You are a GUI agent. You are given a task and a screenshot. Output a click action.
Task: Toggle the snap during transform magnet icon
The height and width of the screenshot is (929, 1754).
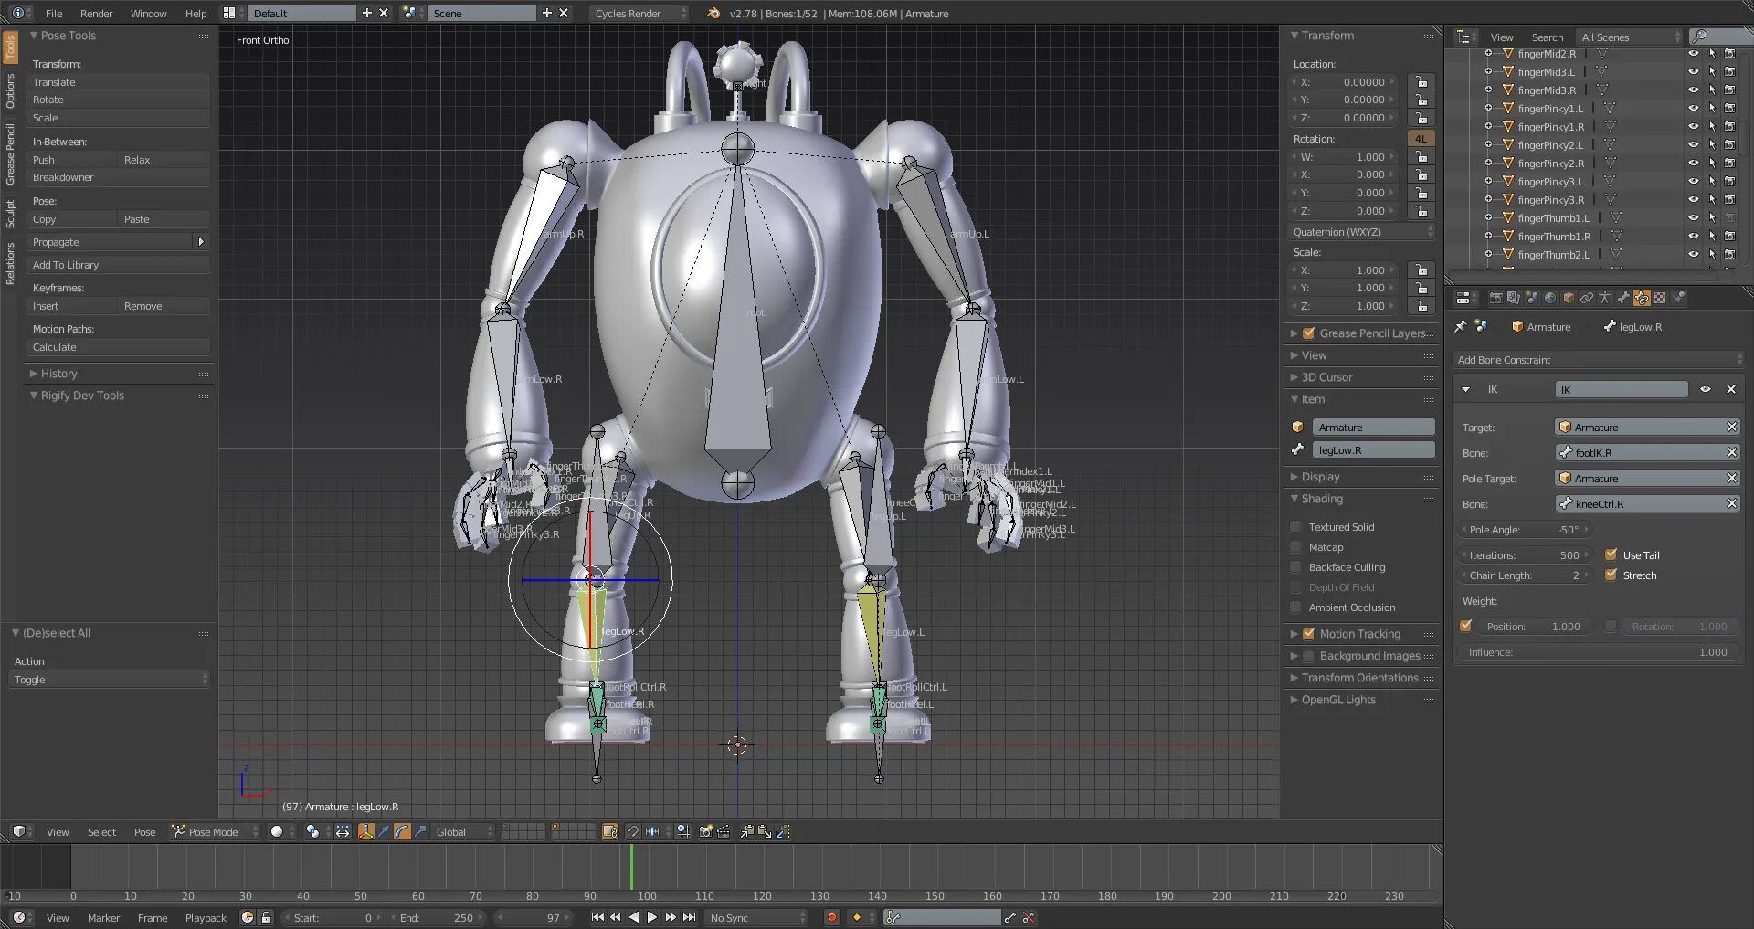coord(632,831)
